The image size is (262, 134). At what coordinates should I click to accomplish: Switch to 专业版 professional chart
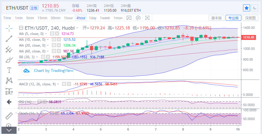pos(233,18)
